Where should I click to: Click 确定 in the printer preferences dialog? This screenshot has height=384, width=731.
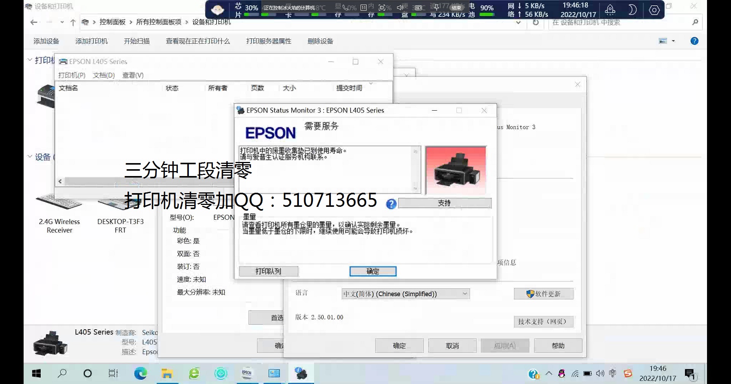399,346
